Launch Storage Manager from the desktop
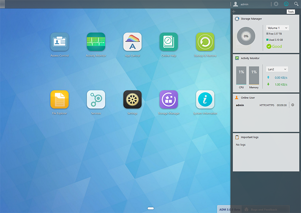301x213 pixels. (x=168, y=99)
